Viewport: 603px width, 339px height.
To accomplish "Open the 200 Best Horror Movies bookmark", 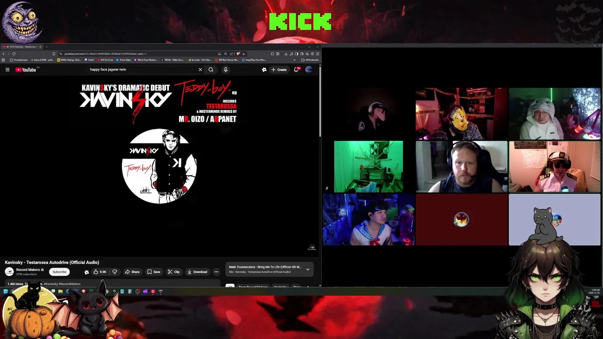I will [227, 60].
